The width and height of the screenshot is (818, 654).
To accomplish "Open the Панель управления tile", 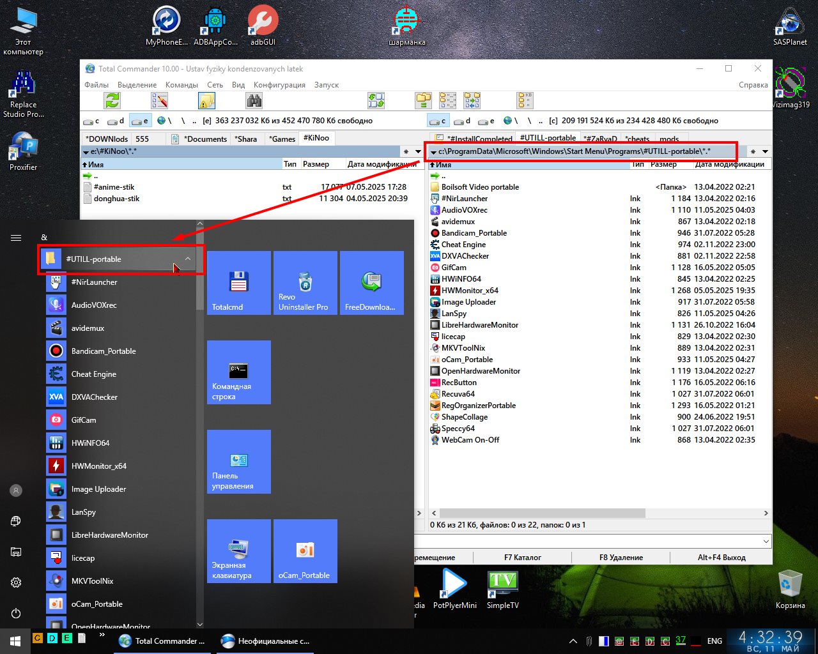I will click(x=239, y=462).
